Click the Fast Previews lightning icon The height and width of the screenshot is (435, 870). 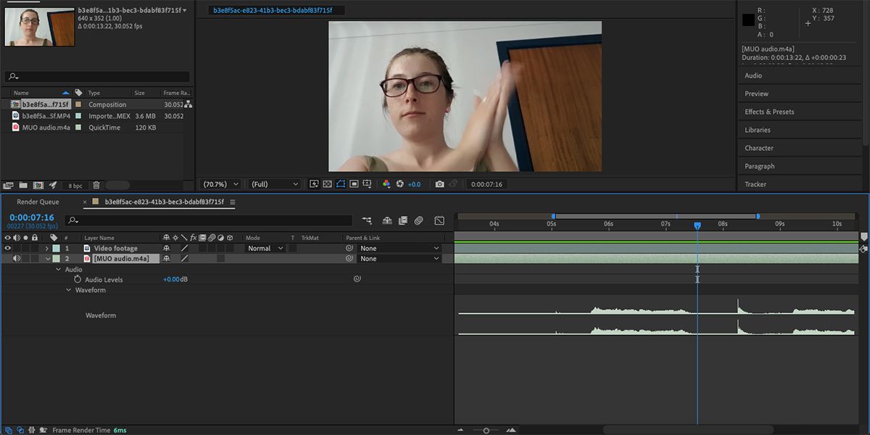315,184
